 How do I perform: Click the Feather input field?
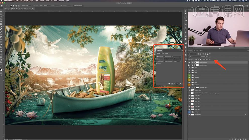point(28,6)
